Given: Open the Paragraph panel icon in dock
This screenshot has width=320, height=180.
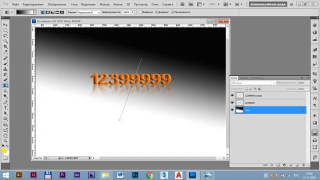Looking at the screenshot, I should point(314,105).
